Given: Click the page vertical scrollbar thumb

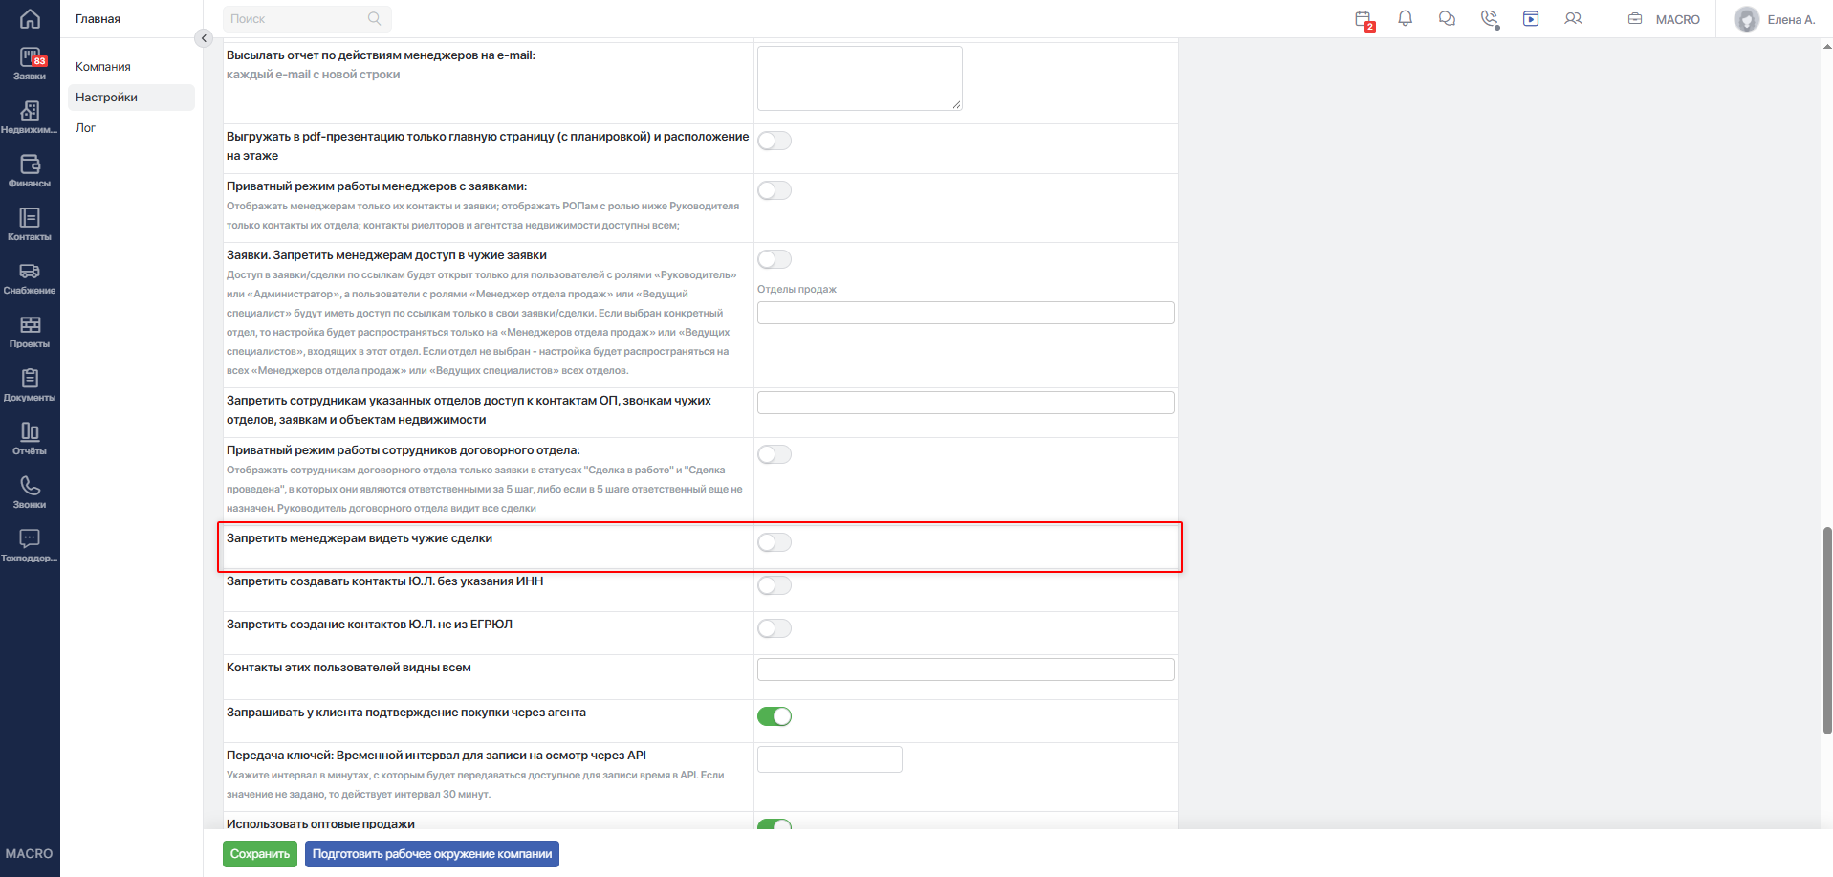Looking at the screenshot, I should [1827, 630].
